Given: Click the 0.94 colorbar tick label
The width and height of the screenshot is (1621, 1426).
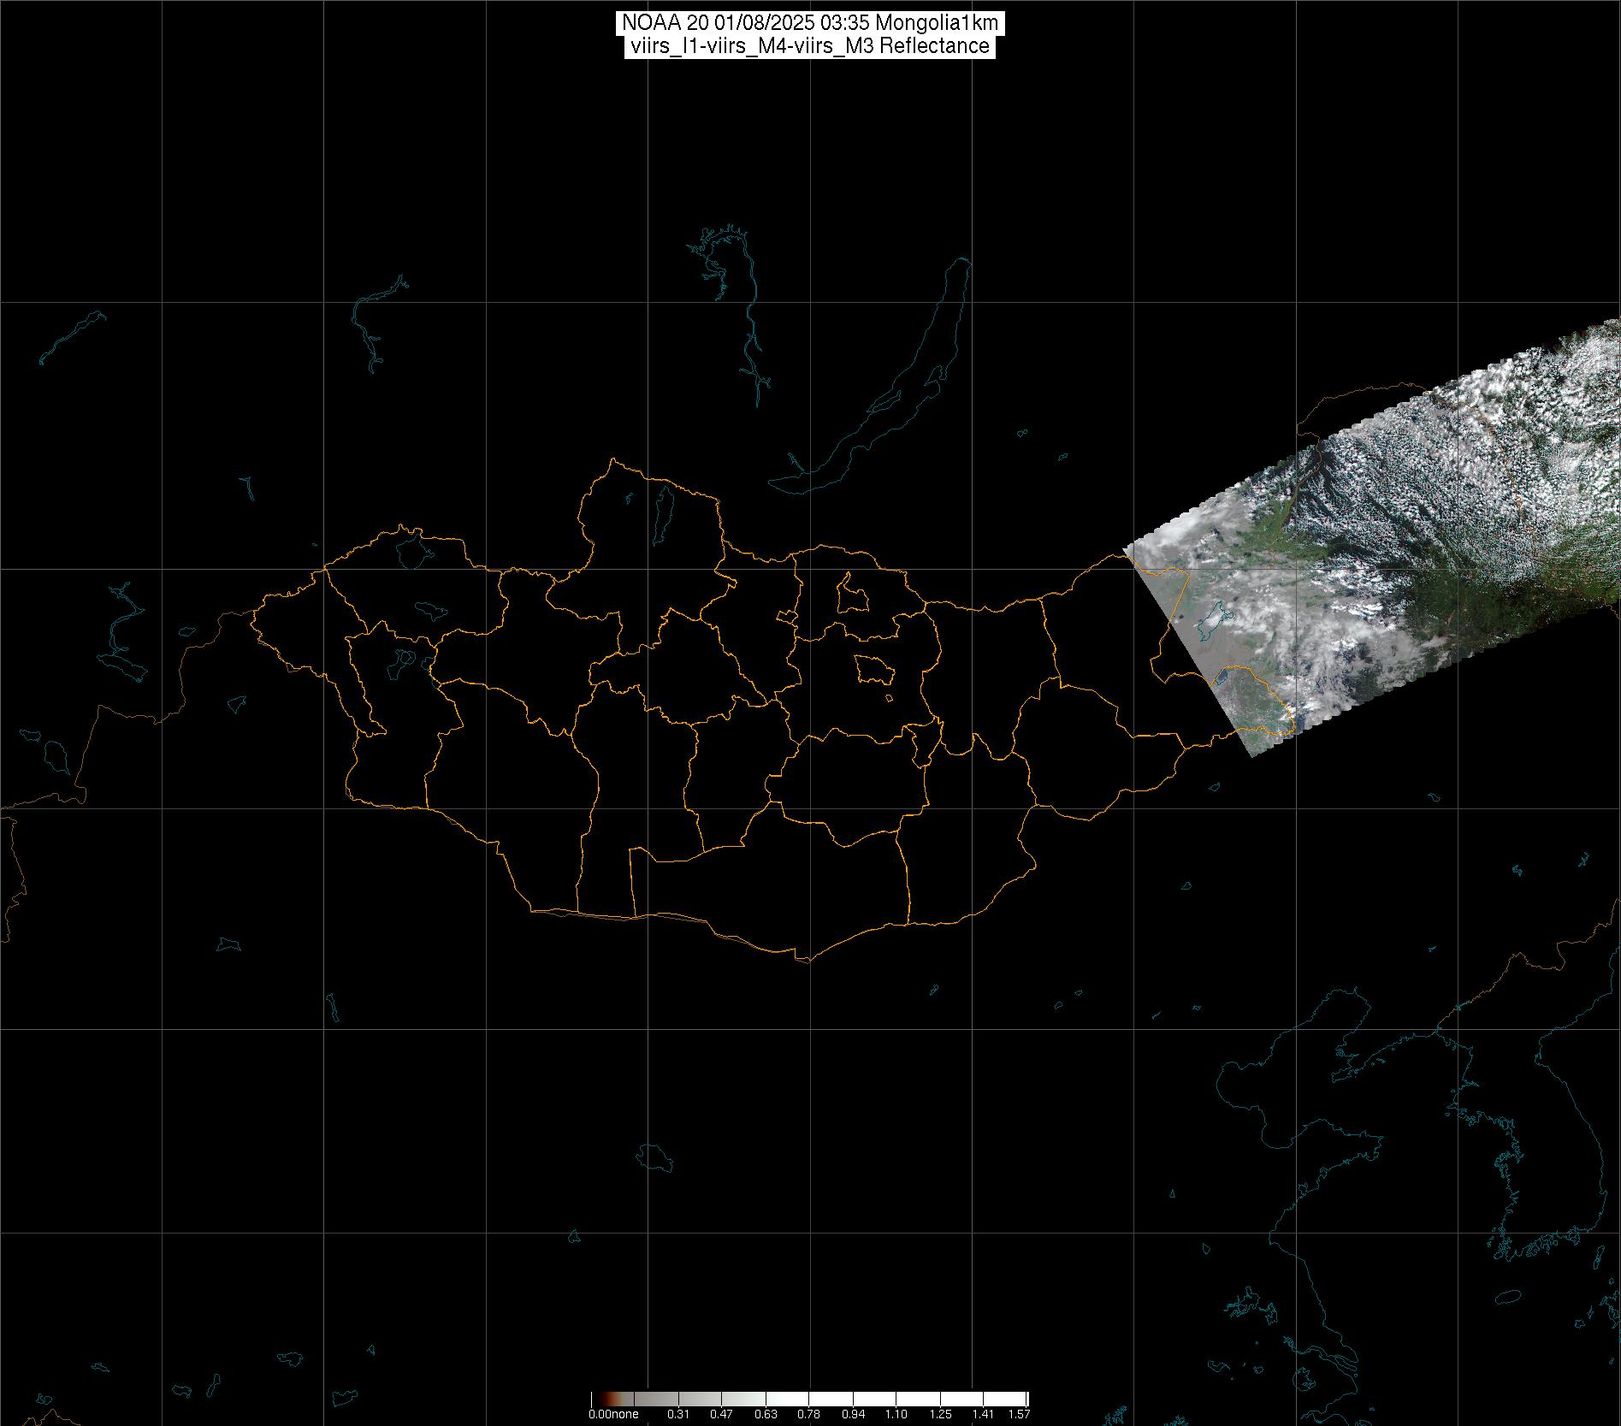Looking at the screenshot, I should point(853,1414).
